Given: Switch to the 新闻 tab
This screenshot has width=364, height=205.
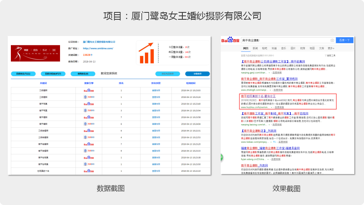Looking at the screenshot, I should (255, 48).
